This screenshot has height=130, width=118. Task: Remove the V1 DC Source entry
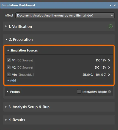click(109, 60)
